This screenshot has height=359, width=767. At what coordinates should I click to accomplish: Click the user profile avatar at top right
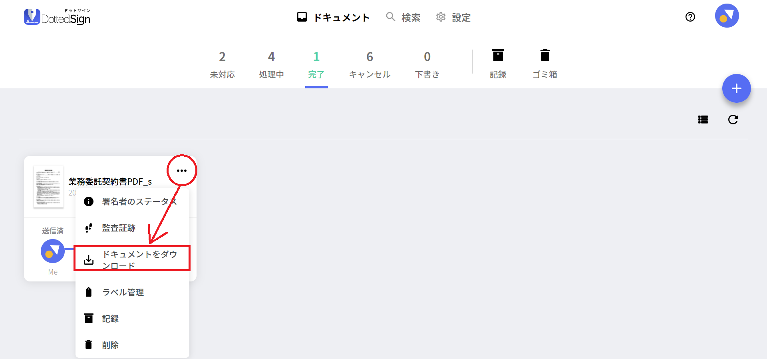pyautogui.click(x=727, y=16)
